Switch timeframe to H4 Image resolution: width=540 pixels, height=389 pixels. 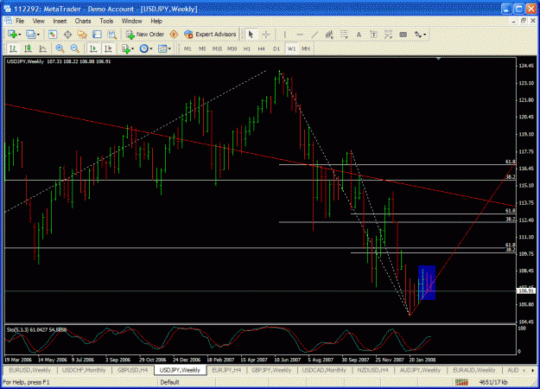(x=262, y=49)
